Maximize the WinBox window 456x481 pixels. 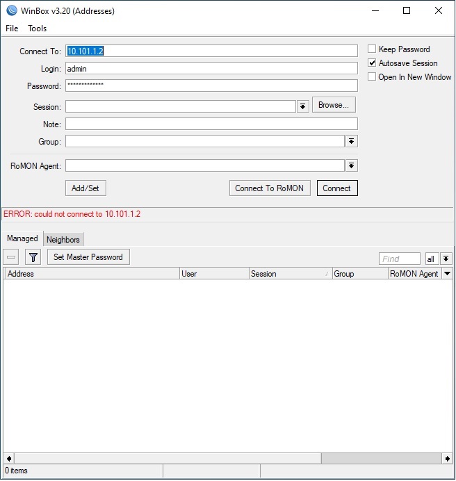(x=407, y=10)
